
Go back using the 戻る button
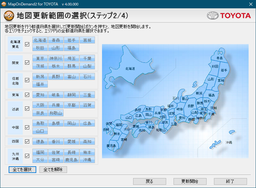click(149, 181)
